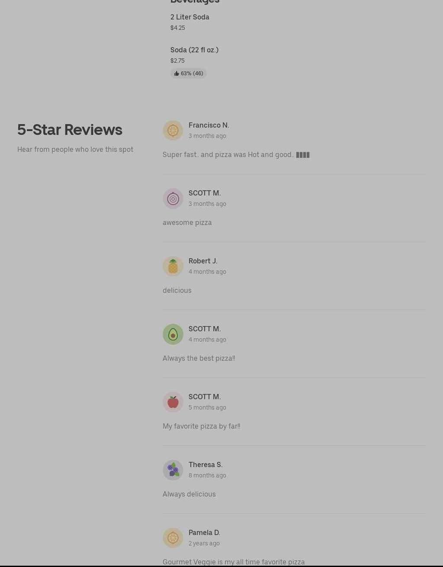Screen dimensions: 443x567
Task: Click Theresa S.'s blueberry avatar icon
Action: point(173,470)
